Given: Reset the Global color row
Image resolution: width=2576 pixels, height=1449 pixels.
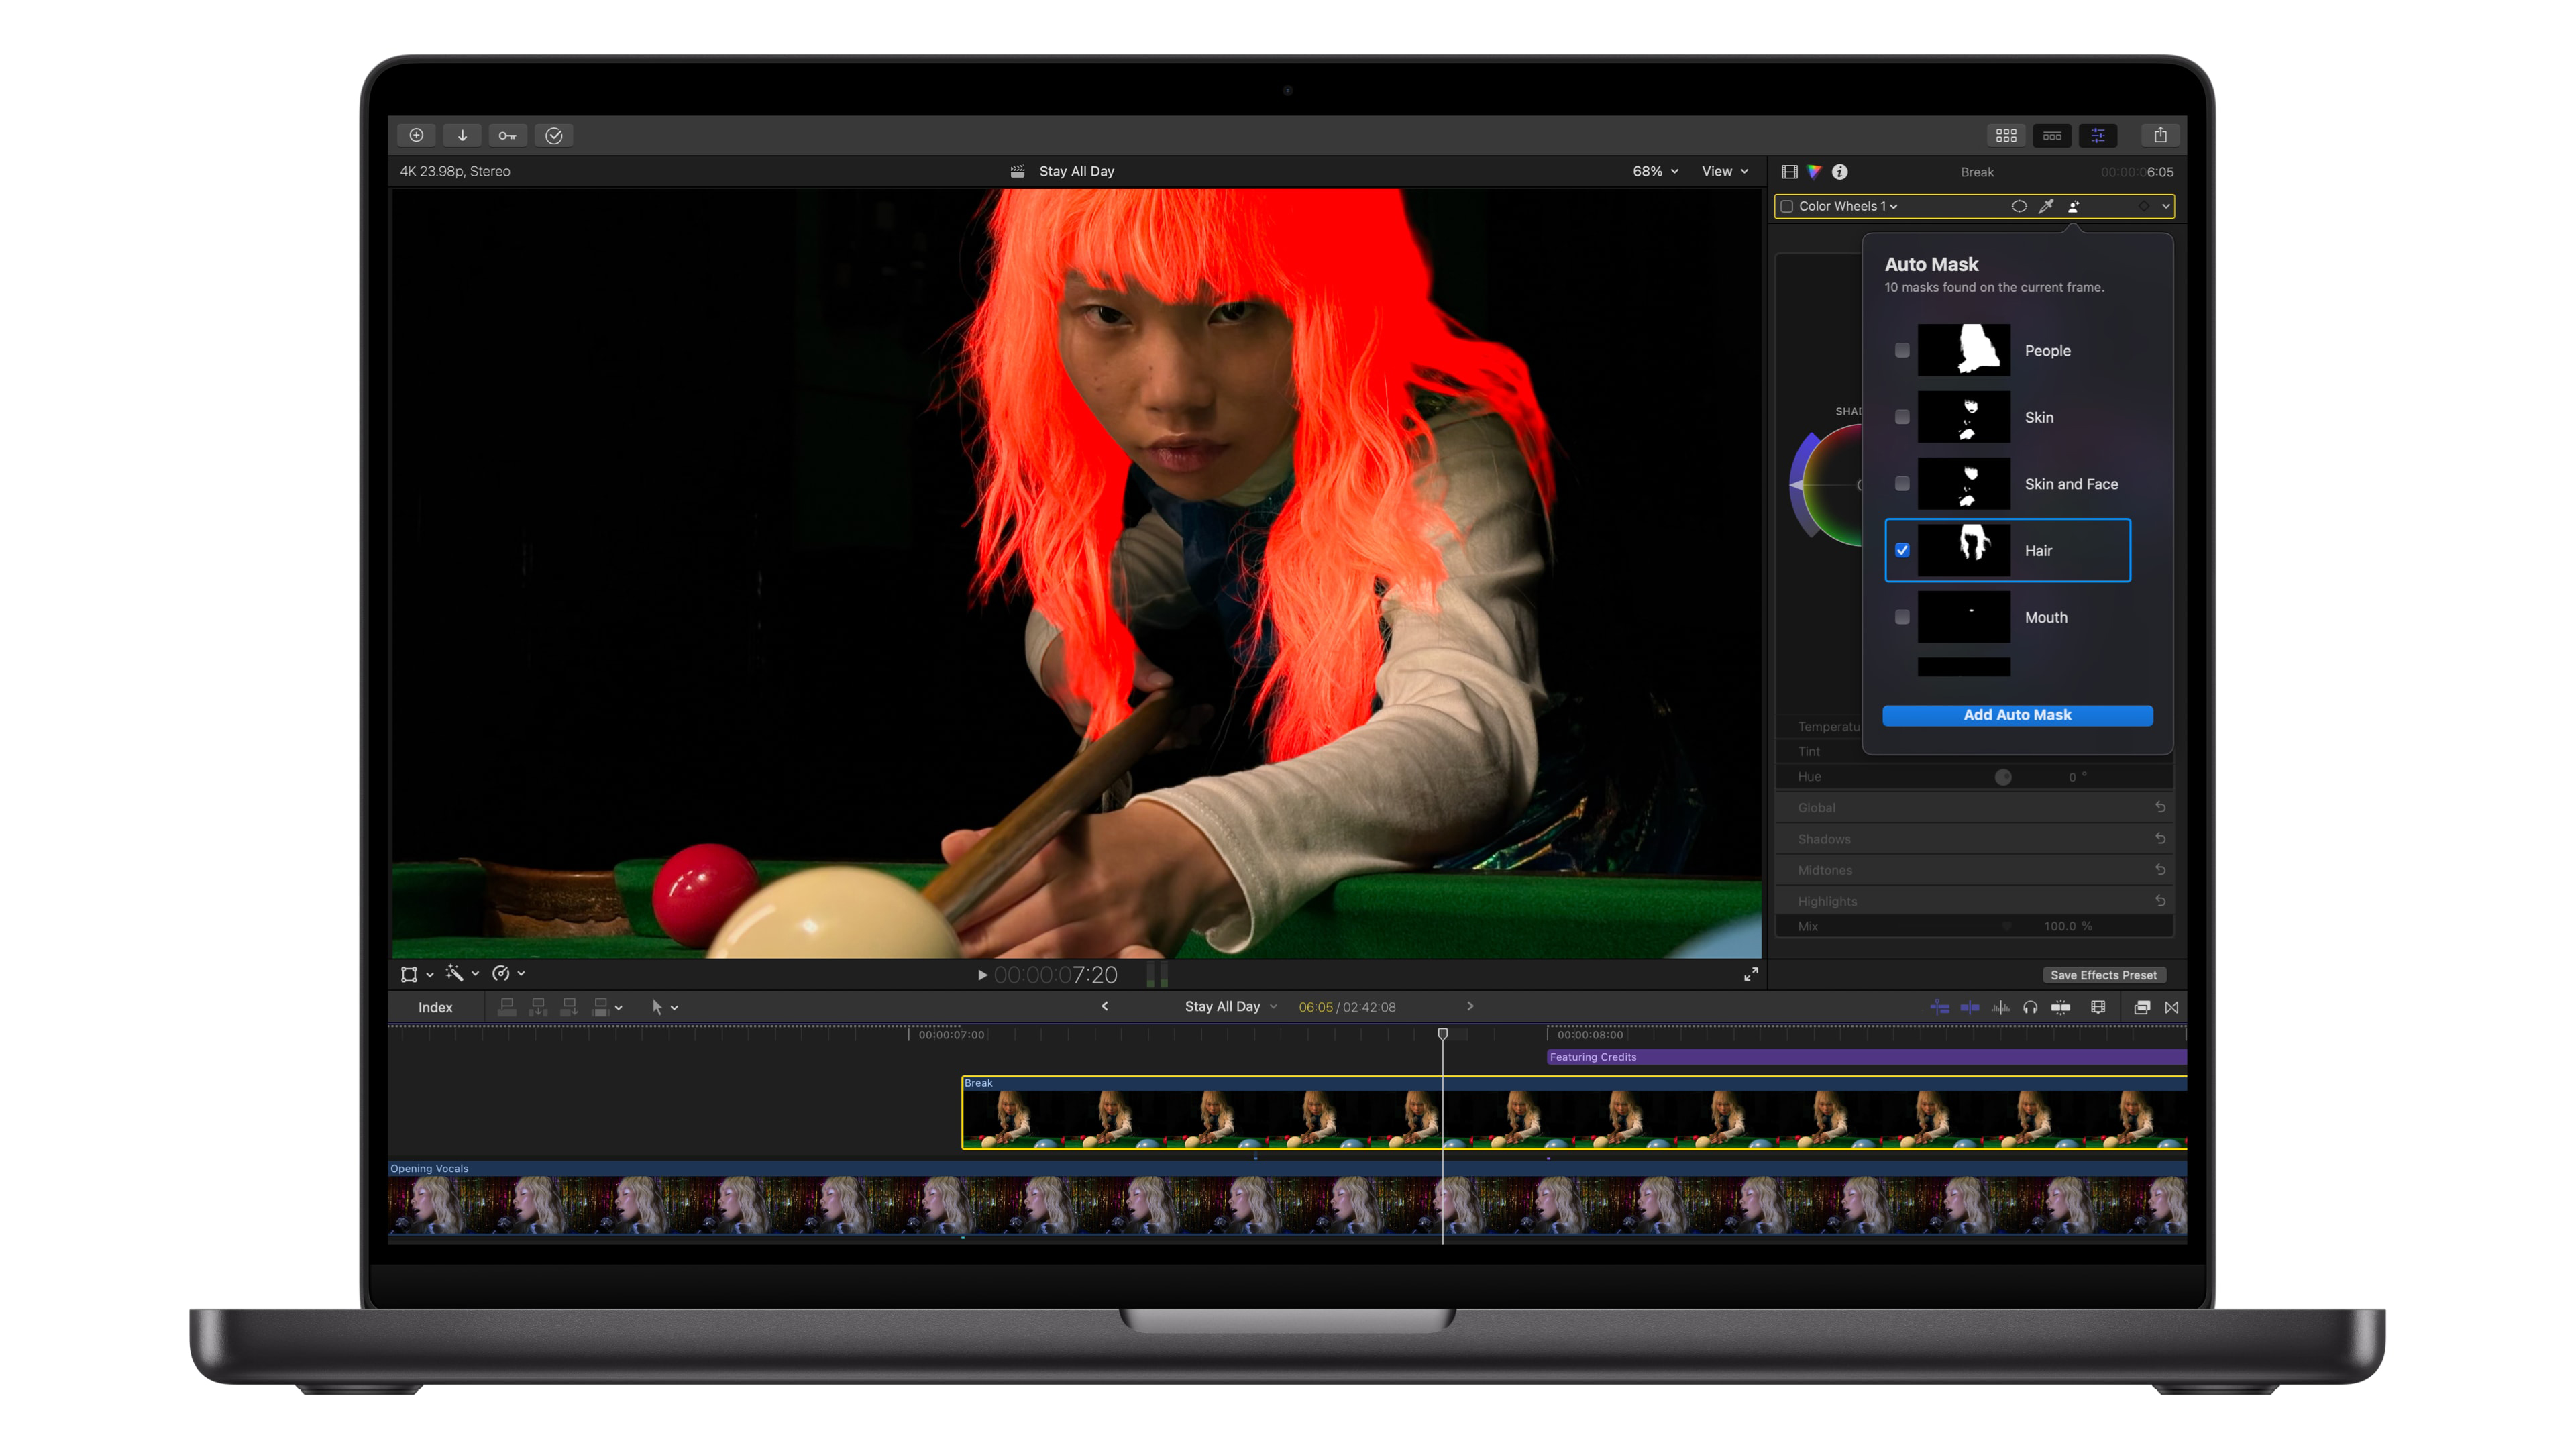Looking at the screenshot, I should (2160, 807).
